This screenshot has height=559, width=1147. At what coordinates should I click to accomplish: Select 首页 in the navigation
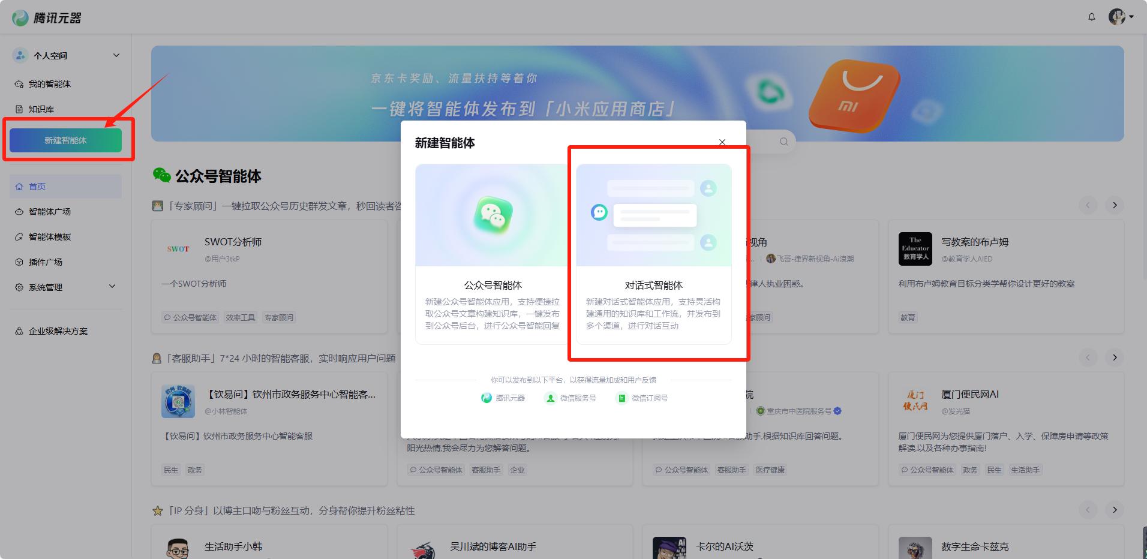37,186
